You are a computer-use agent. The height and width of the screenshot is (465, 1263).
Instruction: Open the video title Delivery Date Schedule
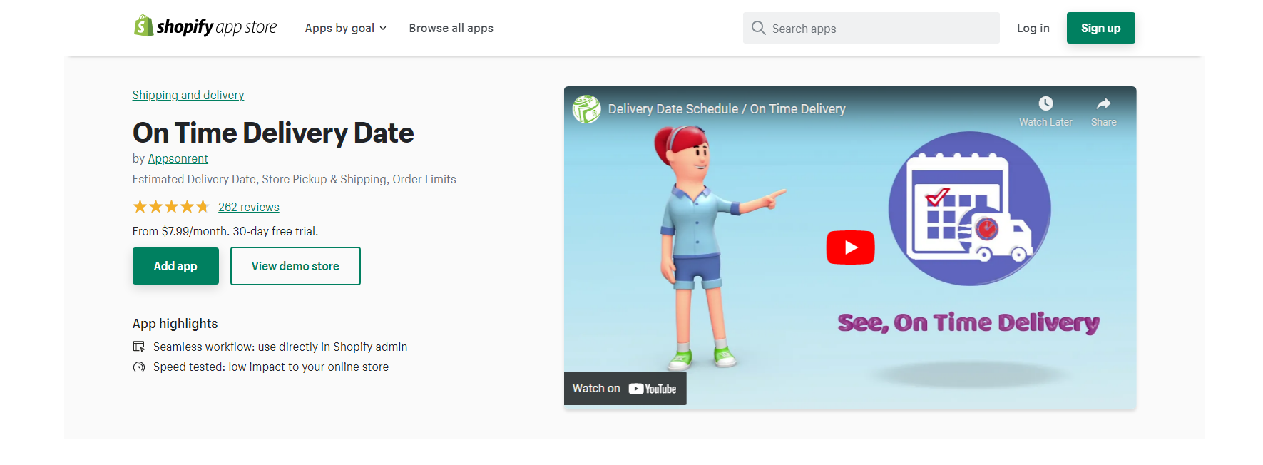[x=727, y=109]
